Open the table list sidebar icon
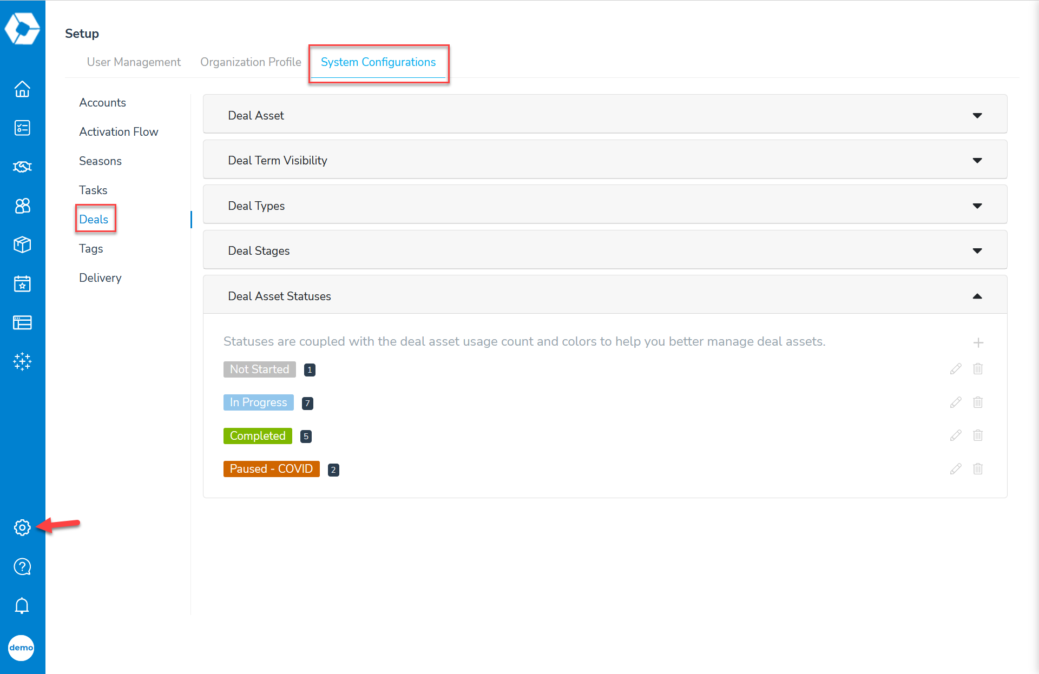 (22, 322)
